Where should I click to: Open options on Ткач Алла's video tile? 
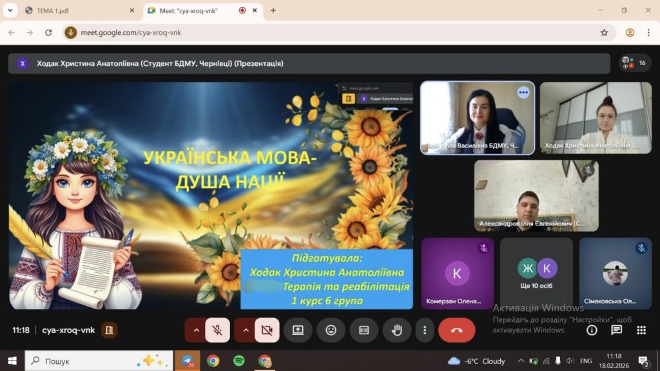[x=523, y=93]
